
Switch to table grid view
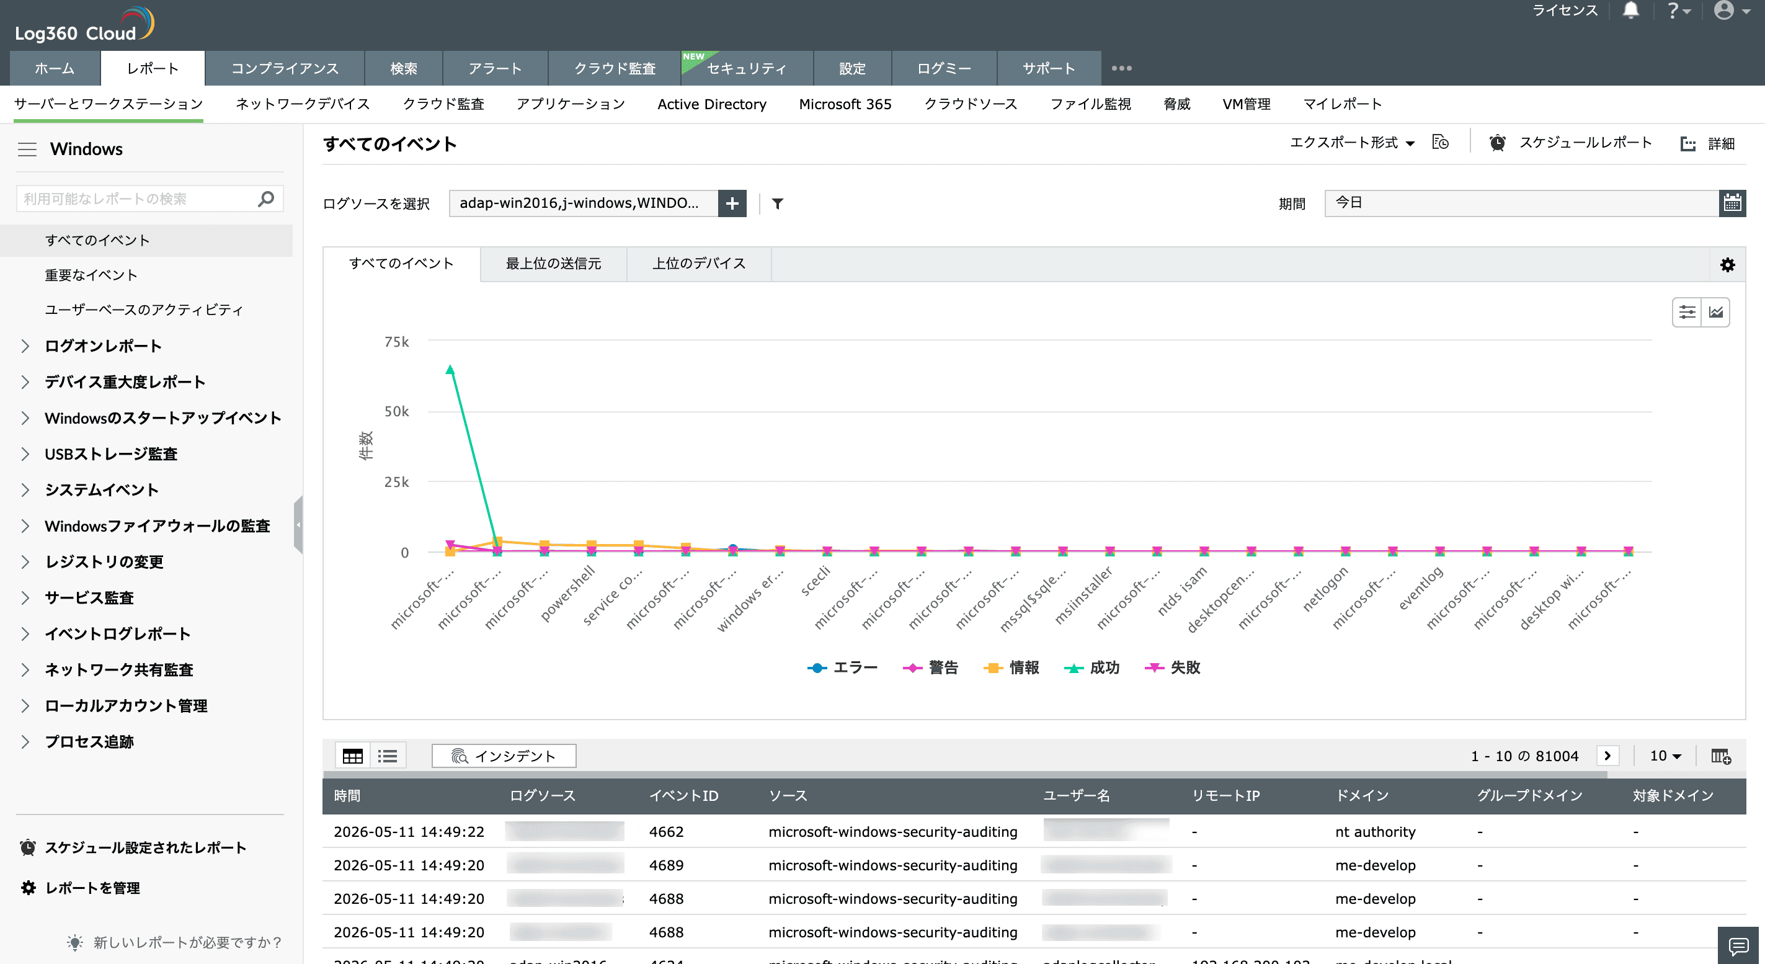point(353,756)
